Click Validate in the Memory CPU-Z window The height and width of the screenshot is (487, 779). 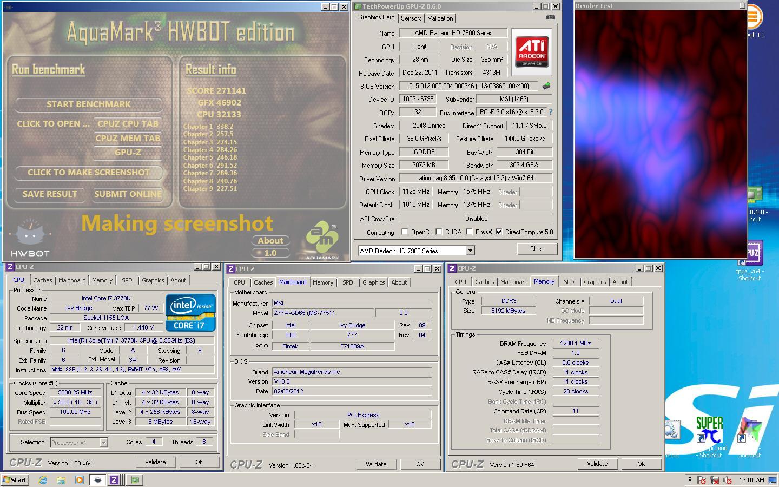(x=597, y=464)
